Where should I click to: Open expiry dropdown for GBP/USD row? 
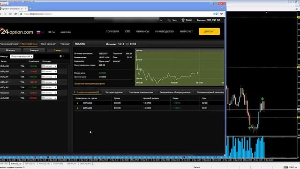click(49, 71)
